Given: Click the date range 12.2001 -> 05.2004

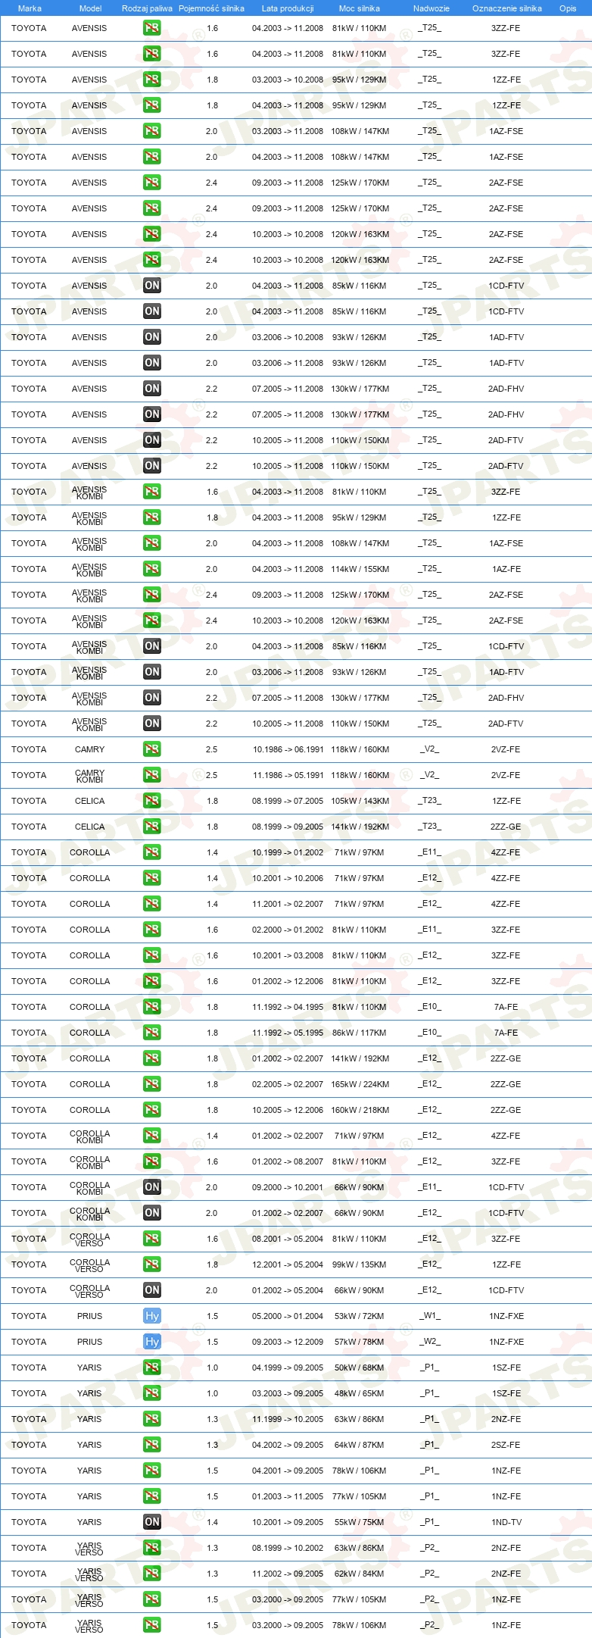Looking at the screenshot, I should click(288, 1264).
